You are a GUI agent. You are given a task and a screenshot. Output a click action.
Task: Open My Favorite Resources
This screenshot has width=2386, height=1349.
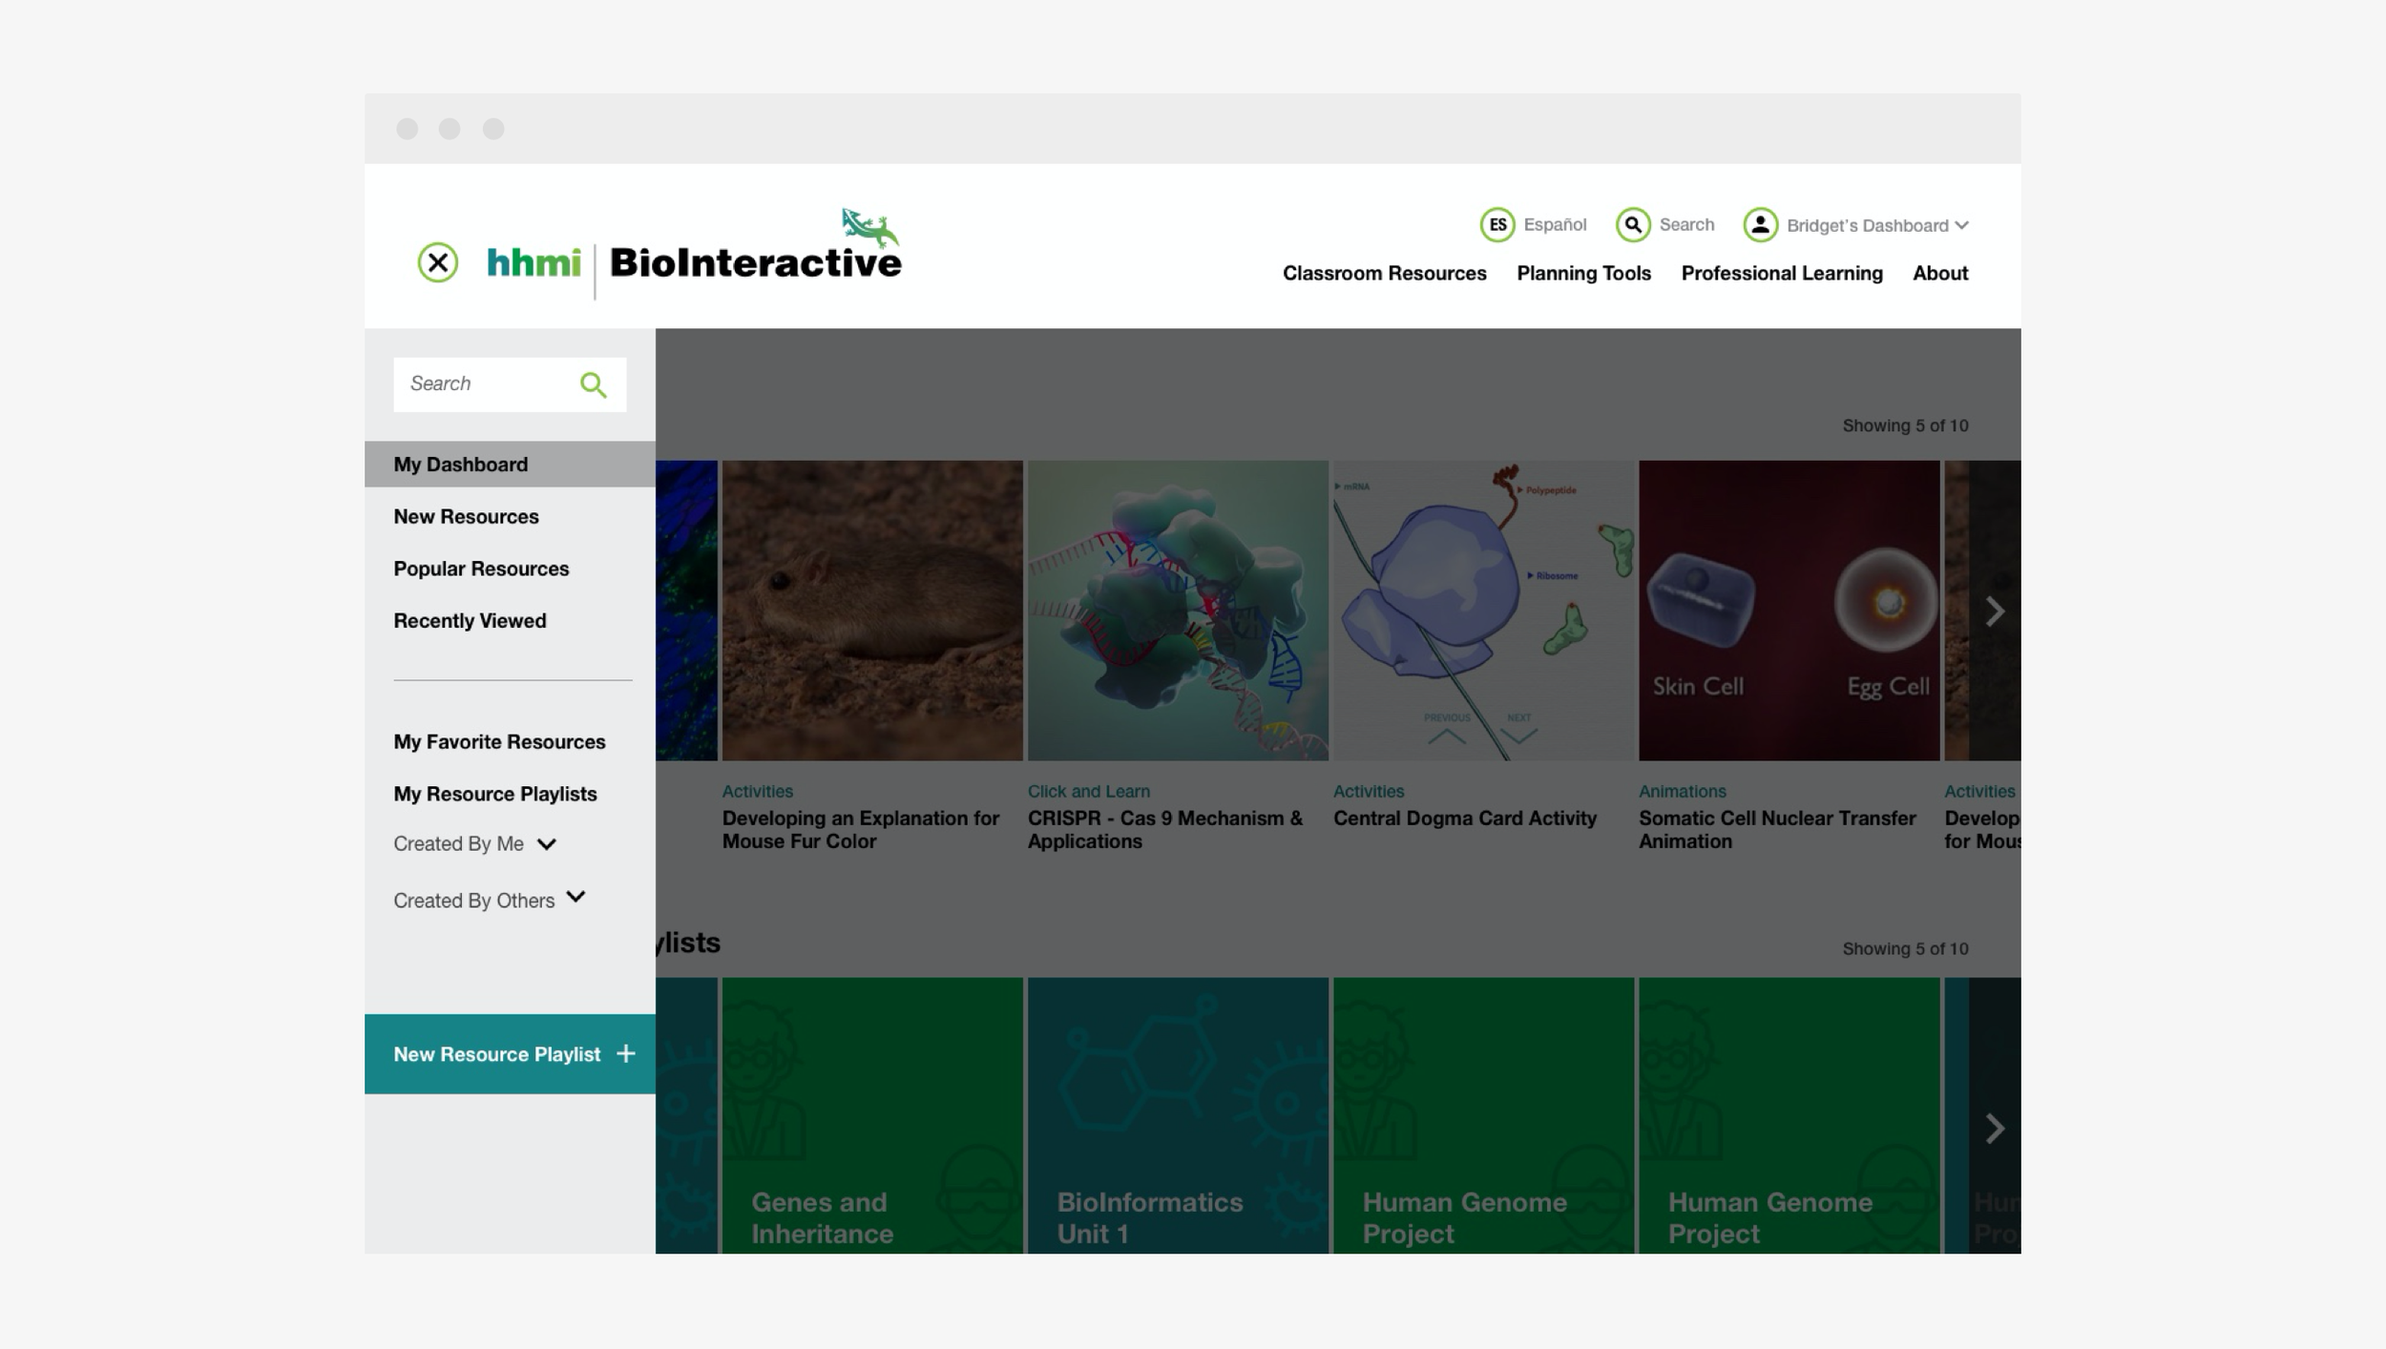pos(499,742)
